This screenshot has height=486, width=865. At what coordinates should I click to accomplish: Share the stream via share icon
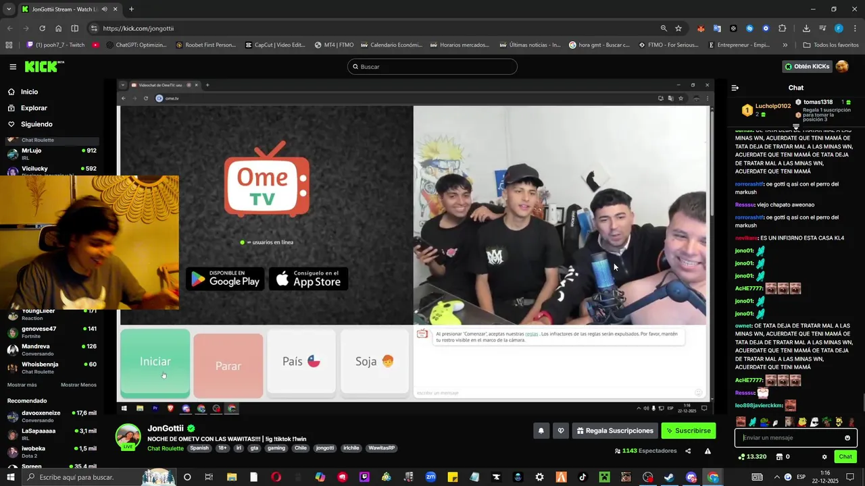click(688, 451)
